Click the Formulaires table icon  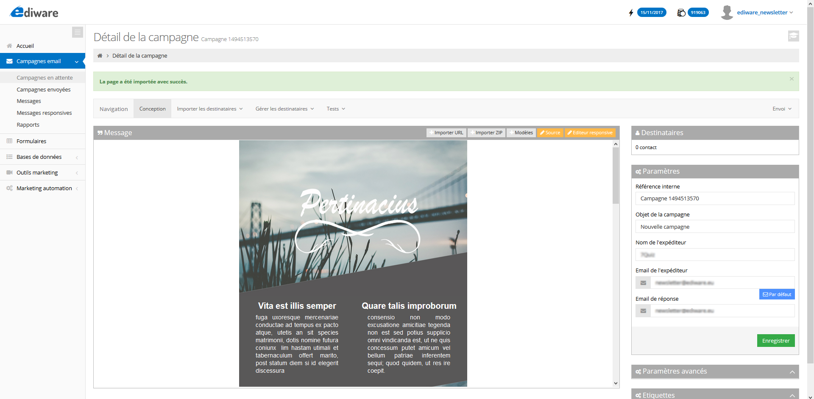click(x=9, y=141)
